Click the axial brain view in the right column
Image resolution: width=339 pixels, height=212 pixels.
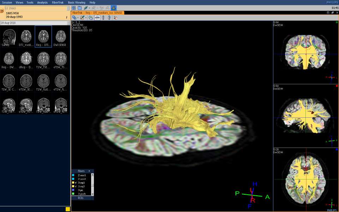(306, 179)
